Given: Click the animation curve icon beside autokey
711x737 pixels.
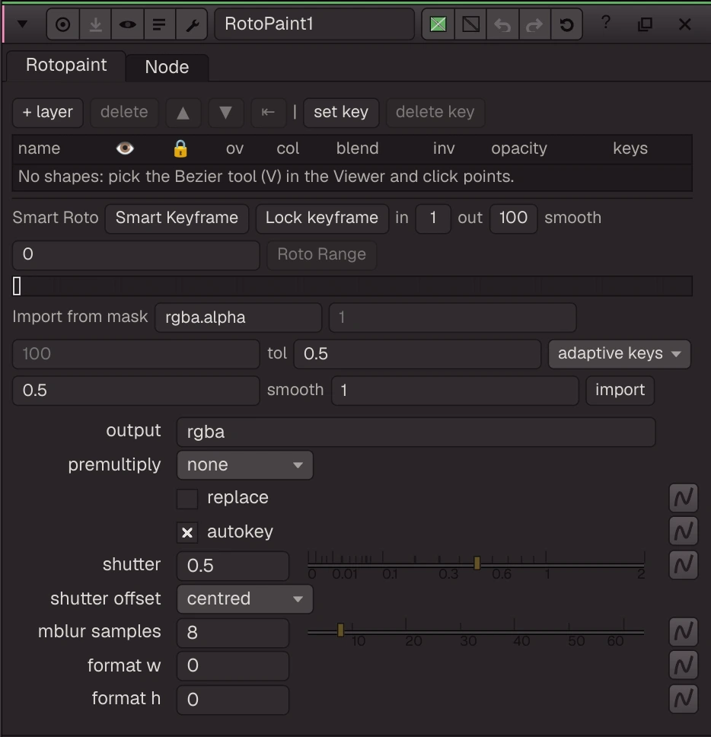Looking at the screenshot, I should coord(684,531).
